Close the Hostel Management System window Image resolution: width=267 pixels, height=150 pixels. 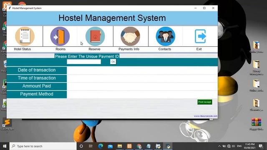tap(213, 8)
